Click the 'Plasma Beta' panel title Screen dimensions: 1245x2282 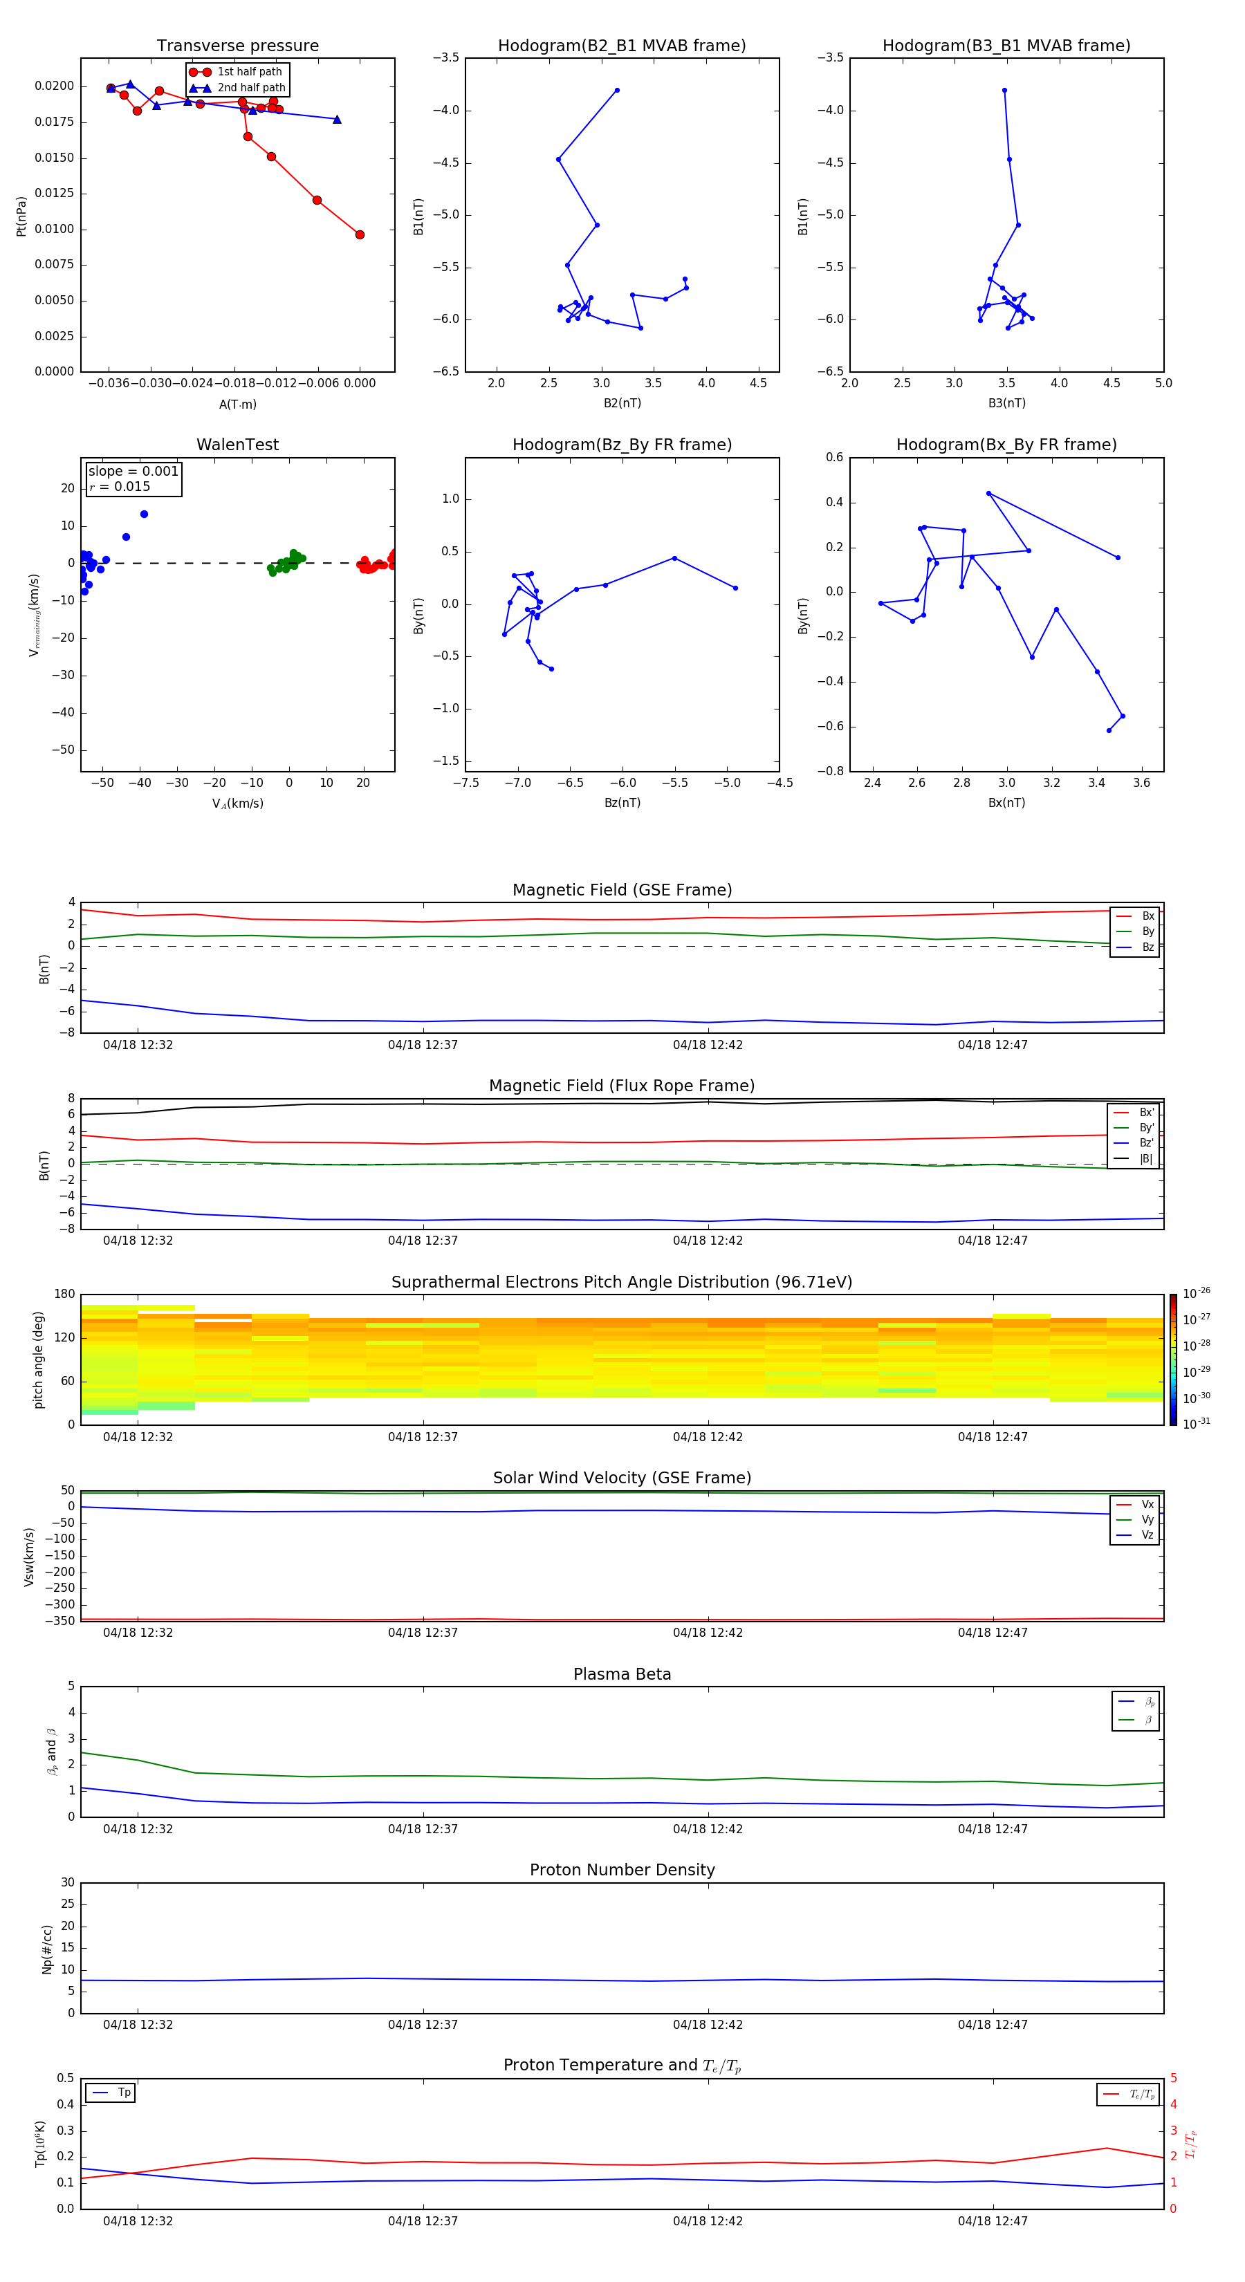click(622, 1674)
